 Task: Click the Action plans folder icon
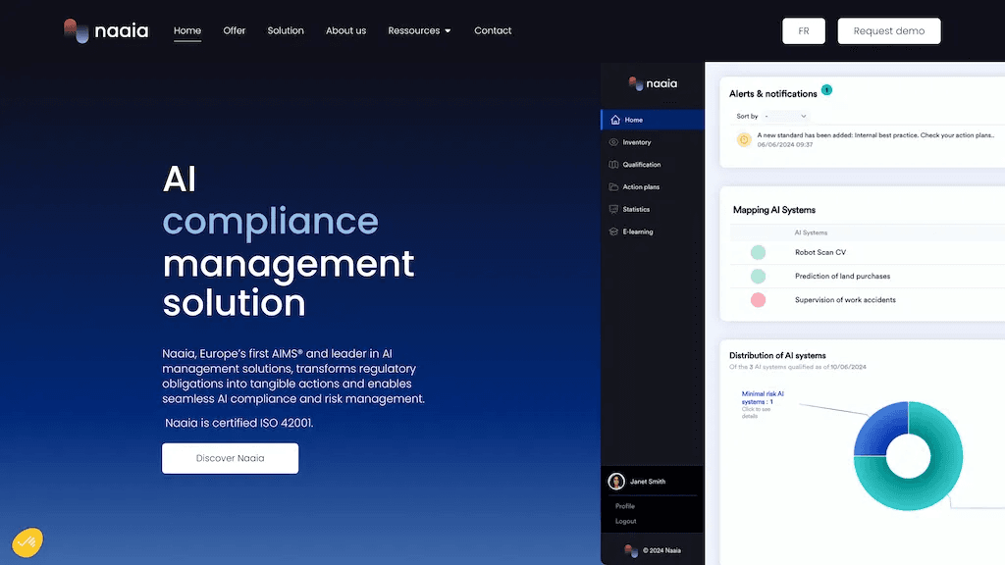click(x=613, y=187)
